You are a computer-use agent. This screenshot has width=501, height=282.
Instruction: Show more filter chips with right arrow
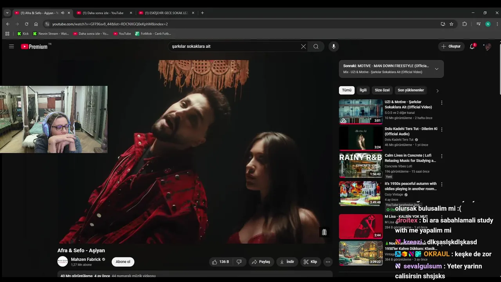coord(437,90)
